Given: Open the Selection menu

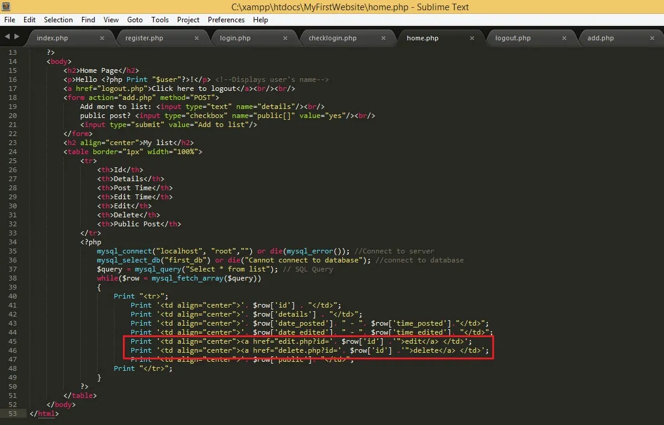Looking at the screenshot, I should (x=58, y=20).
